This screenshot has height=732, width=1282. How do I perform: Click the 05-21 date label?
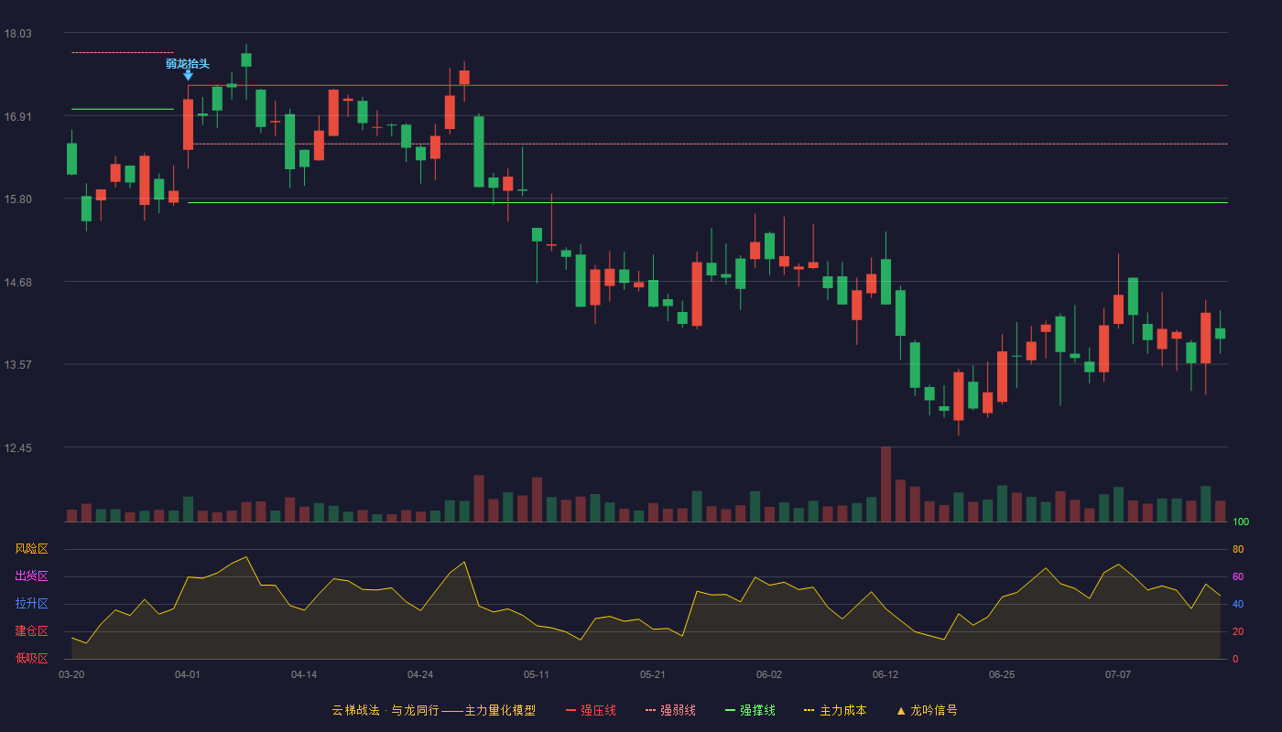coord(653,674)
